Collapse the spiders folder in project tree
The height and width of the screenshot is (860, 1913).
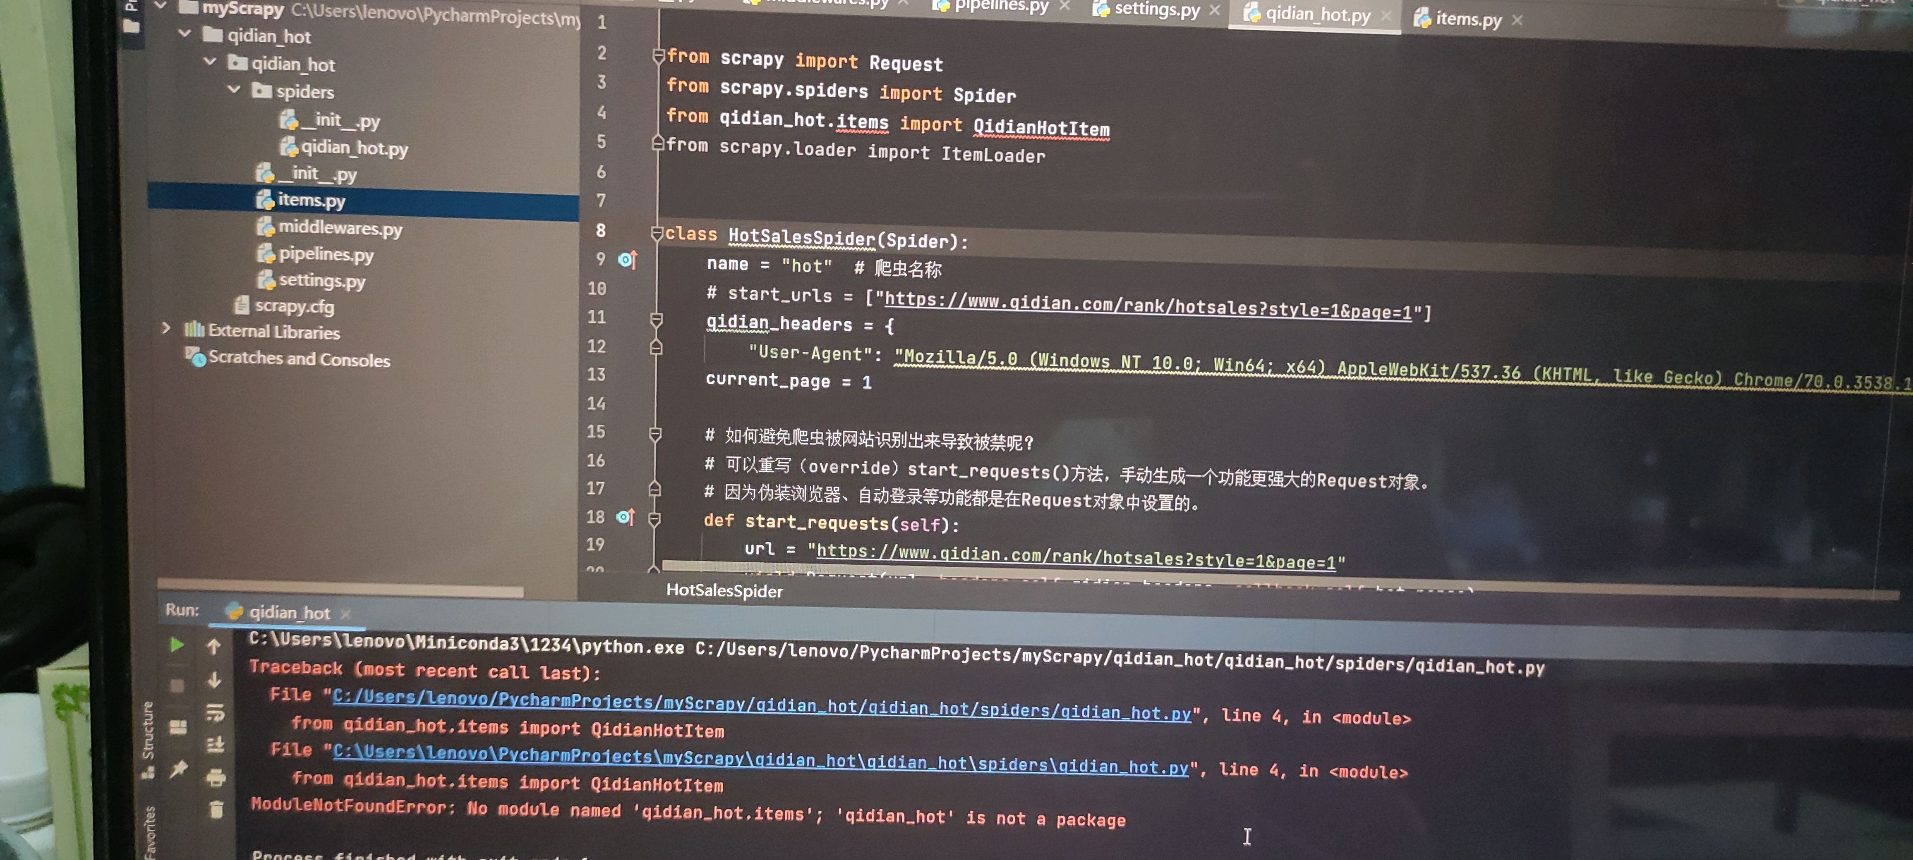[234, 90]
